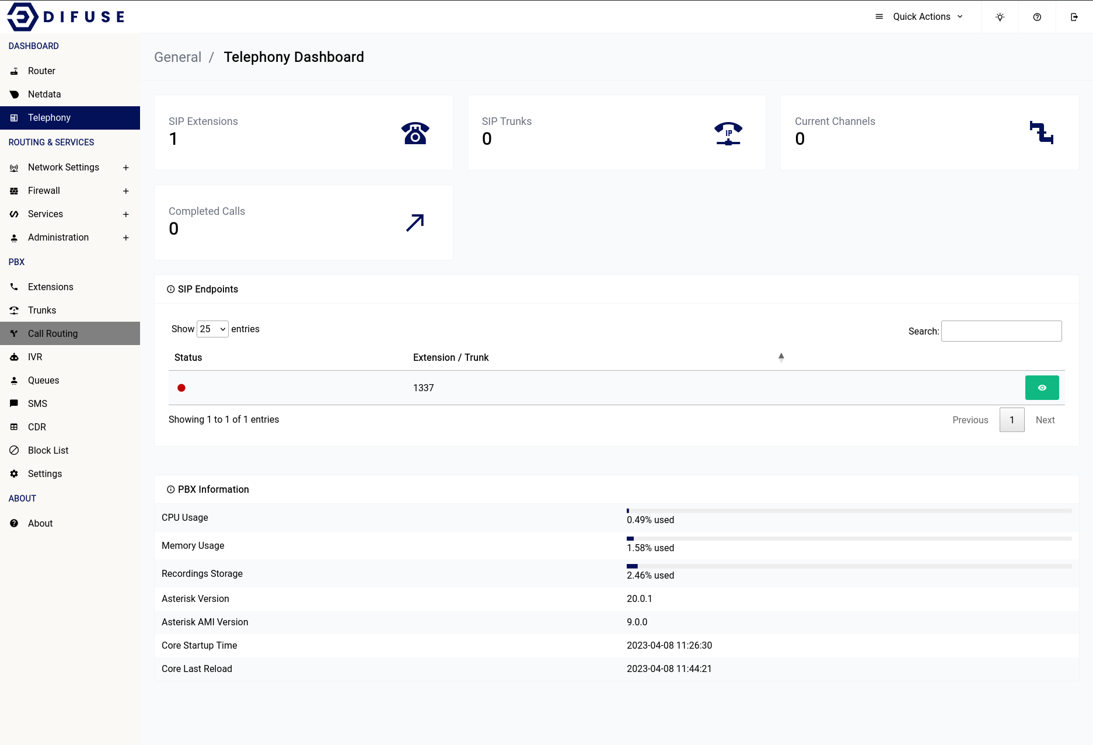Click the PBX Settings gear icon
The image size is (1093, 745).
pos(14,474)
